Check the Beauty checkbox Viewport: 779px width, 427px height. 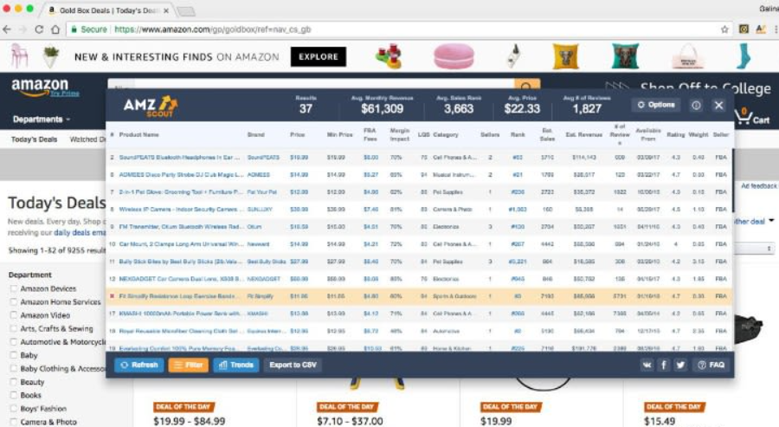(13, 382)
